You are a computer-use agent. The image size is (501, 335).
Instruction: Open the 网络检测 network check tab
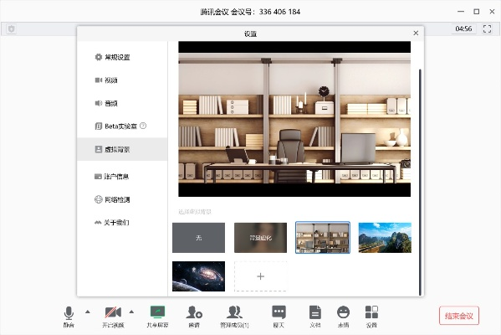click(x=122, y=199)
